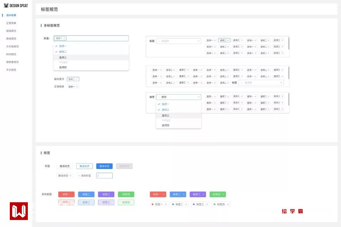Click the 添加标签 button
The image size is (341, 227).
tap(84, 176)
